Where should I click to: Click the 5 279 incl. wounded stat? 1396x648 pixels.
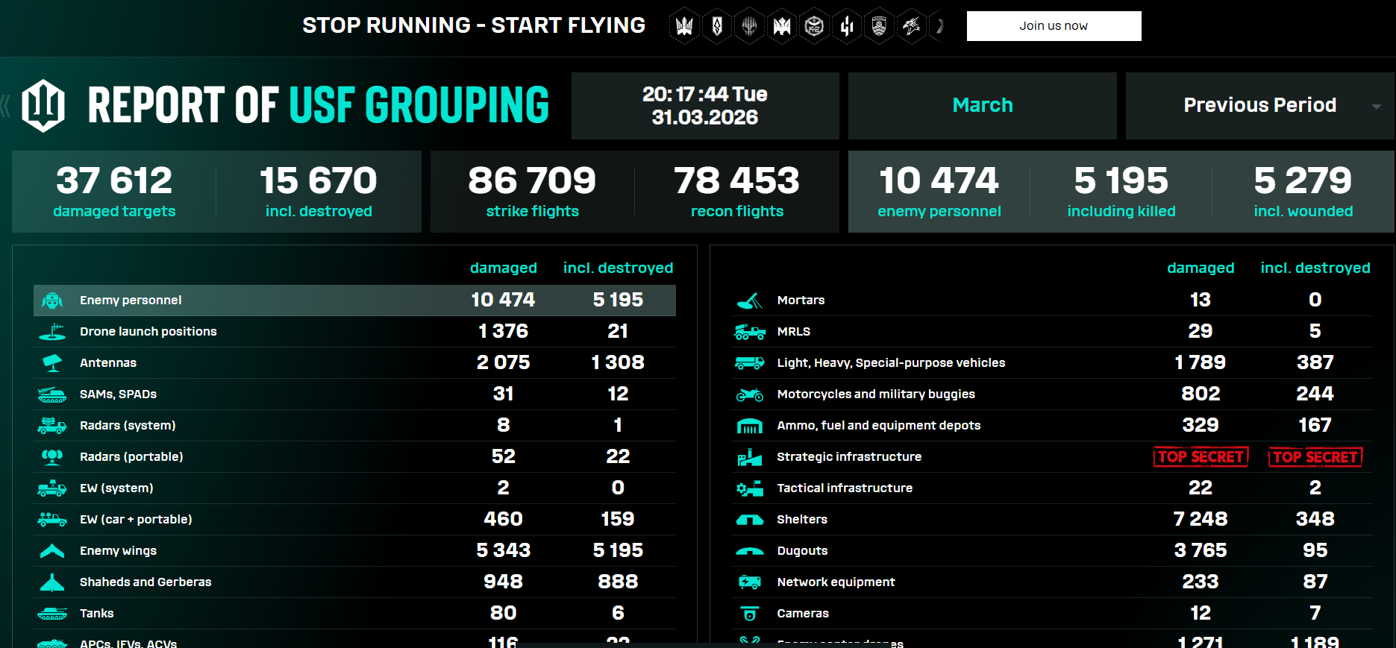(1303, 192)
